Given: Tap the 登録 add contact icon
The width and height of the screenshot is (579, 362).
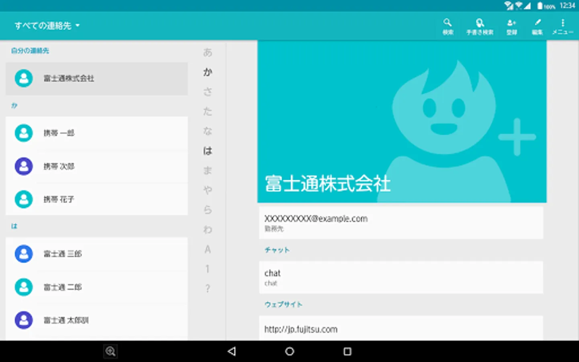Looking at the screenshot, I should 511,26.
